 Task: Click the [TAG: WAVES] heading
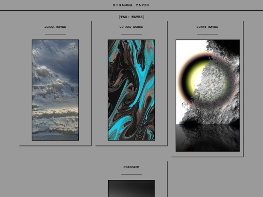[x=131, y=17]
